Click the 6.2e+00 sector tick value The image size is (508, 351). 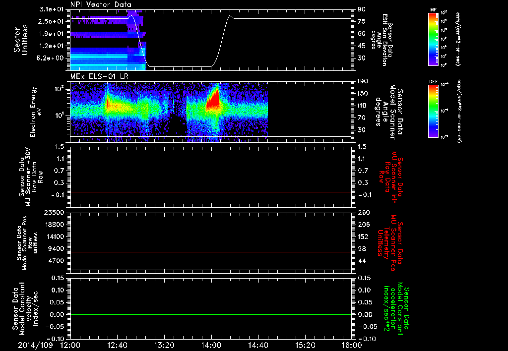pyautogui.click(x=51, y=58)
